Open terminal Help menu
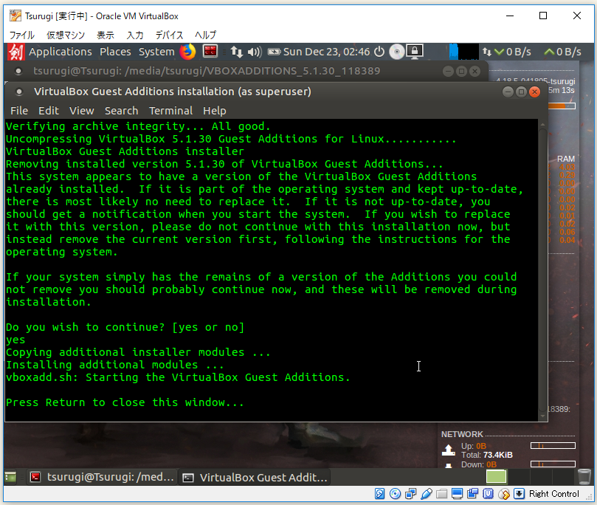This screenshot has height=505, width=597. (214, 111)
